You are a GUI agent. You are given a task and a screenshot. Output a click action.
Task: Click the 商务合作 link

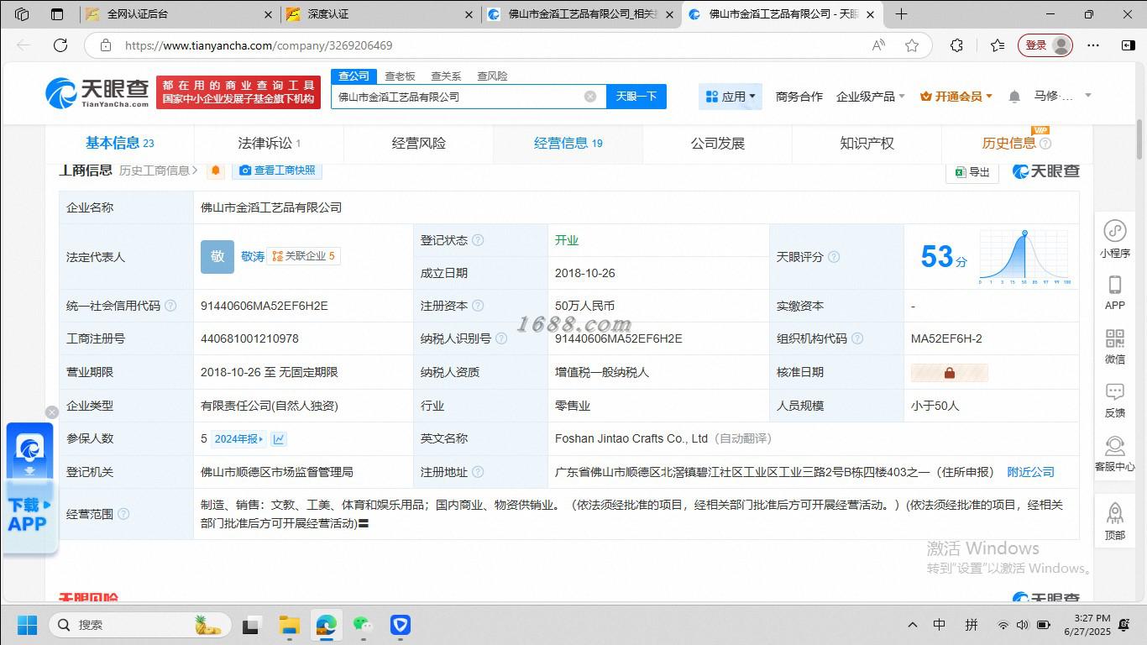(799, 97)
